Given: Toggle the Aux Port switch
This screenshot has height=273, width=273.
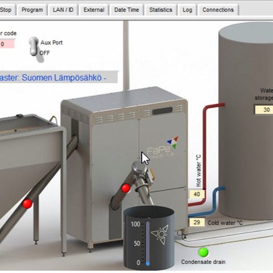Looking at the screenshot, I should (x=34, y=47).
